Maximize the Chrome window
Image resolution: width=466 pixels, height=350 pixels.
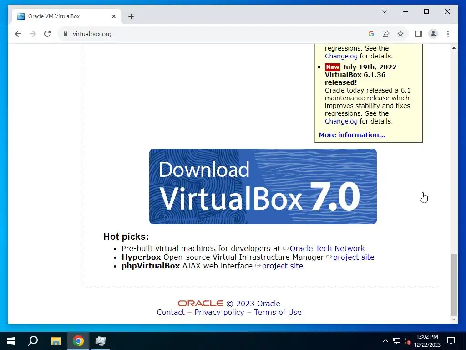pyautogui.click(x=426, y=11)
